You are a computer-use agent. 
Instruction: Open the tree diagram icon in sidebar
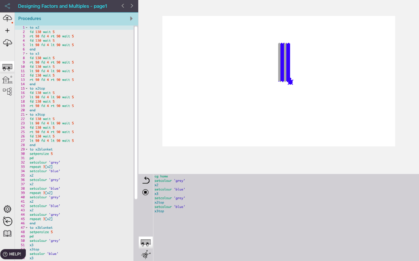(7, 91)
